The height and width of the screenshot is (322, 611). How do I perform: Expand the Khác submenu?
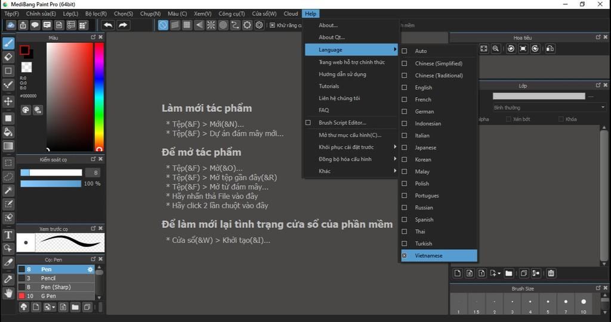(x=350, y=171)
